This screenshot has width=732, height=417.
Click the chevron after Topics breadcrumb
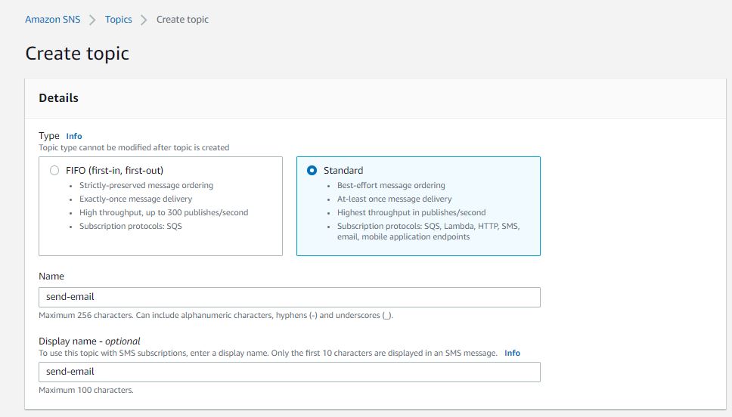coord(144,20)
